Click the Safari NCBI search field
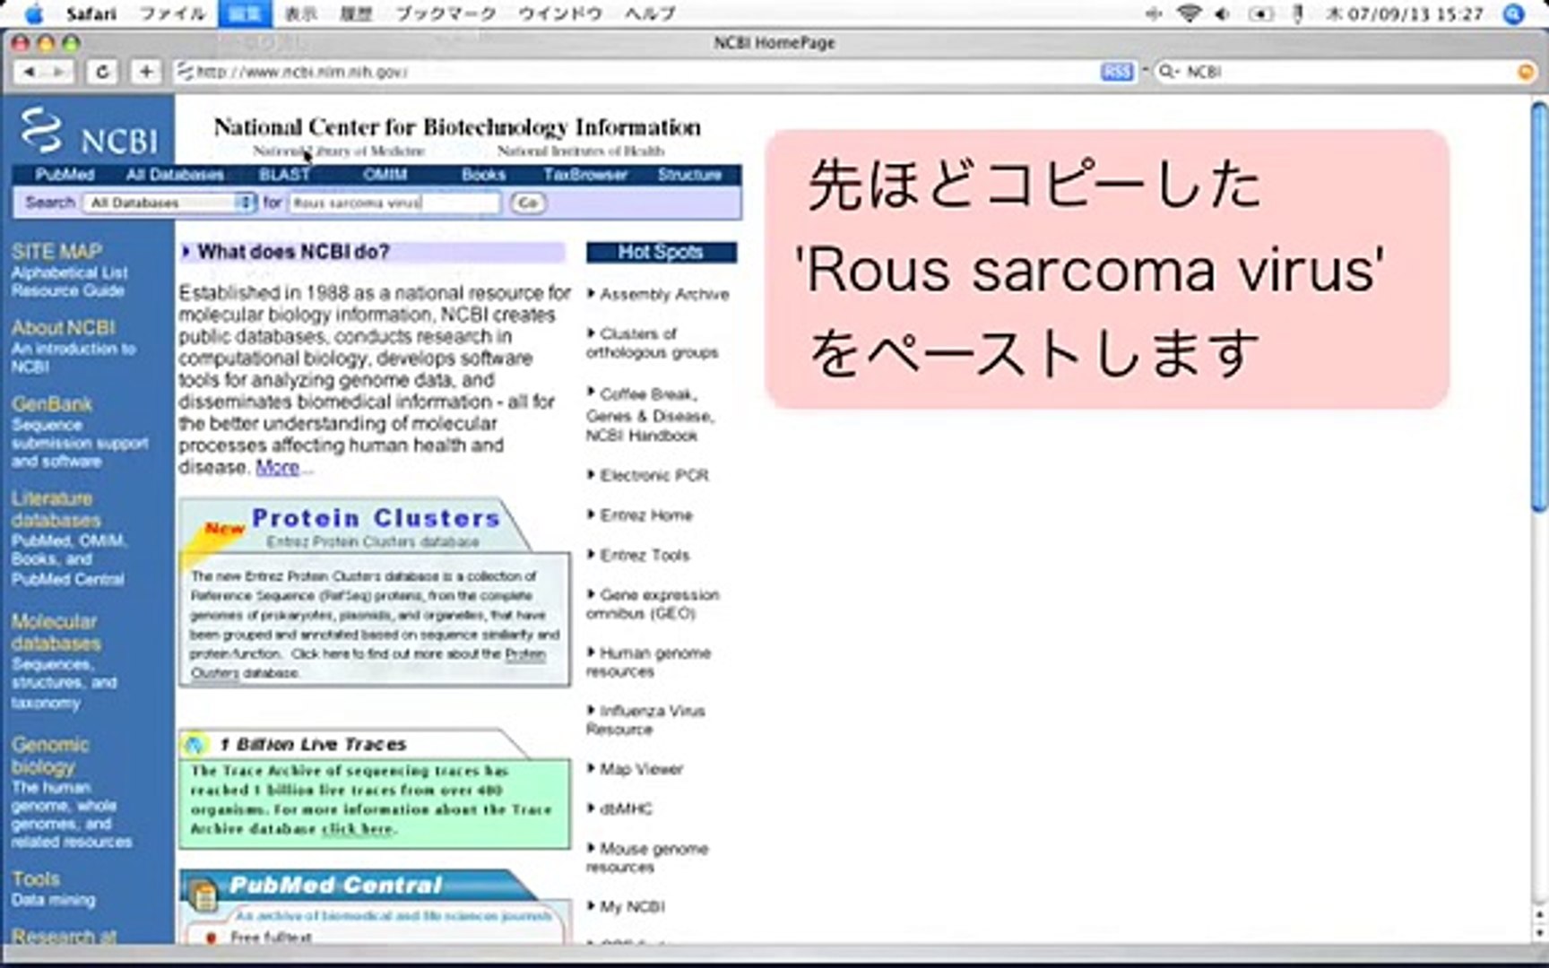 1345,72
